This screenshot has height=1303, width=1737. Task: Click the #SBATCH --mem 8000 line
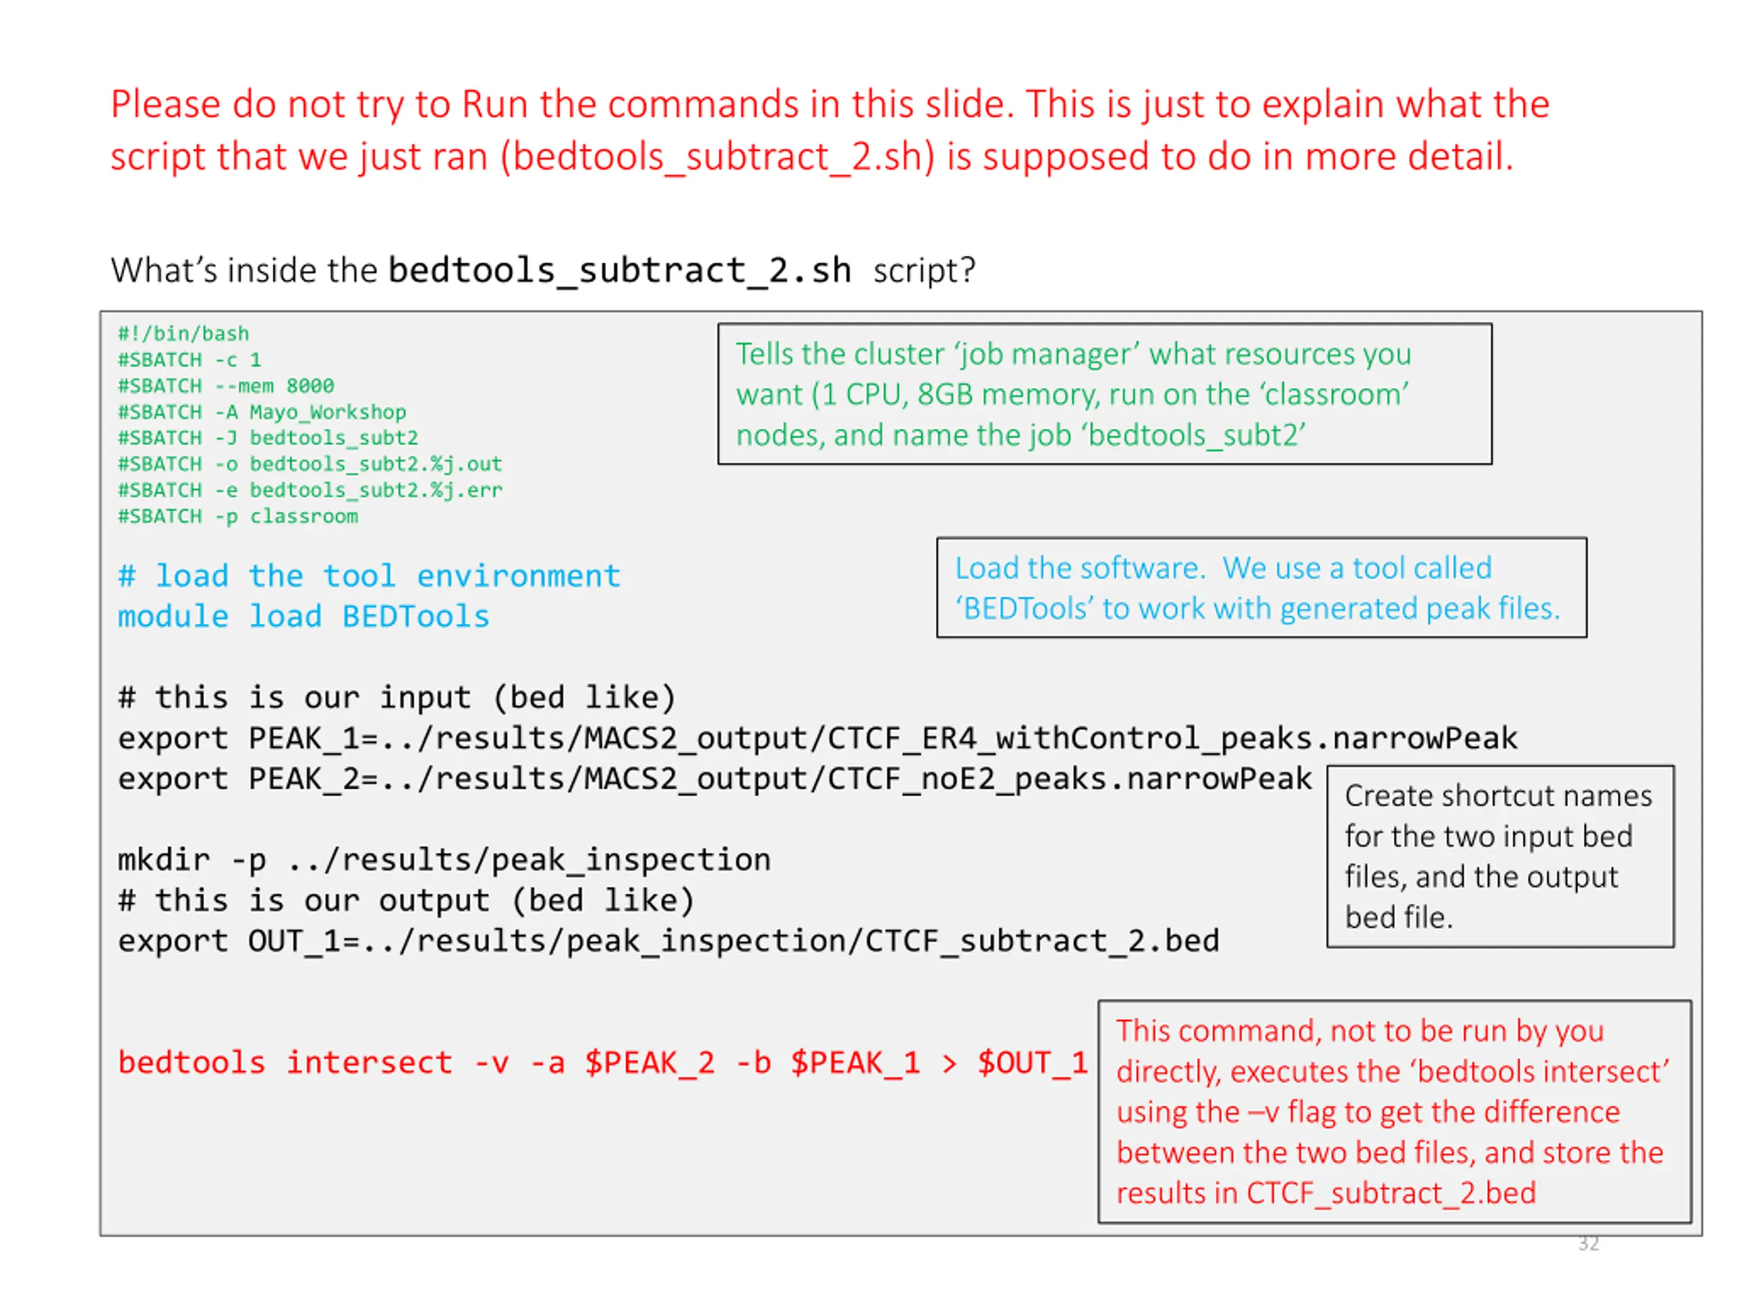(225, 385)
